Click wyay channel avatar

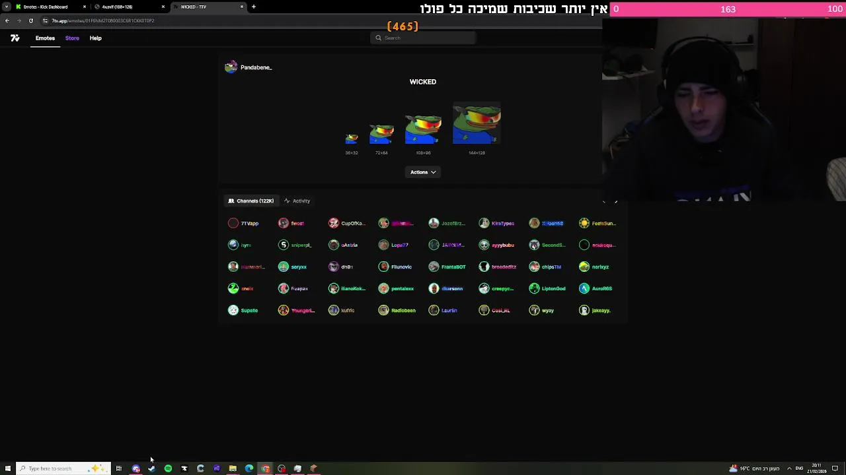[x=535, y=310]
